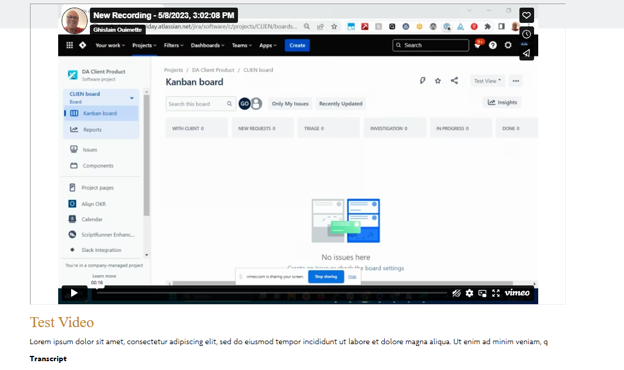
Task: Open the Your work dropdown
Action: [x=110, y=45]
